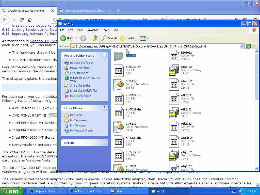Click the Windows start button
This screenshot has width=260, height=195.
click(12, 191)
